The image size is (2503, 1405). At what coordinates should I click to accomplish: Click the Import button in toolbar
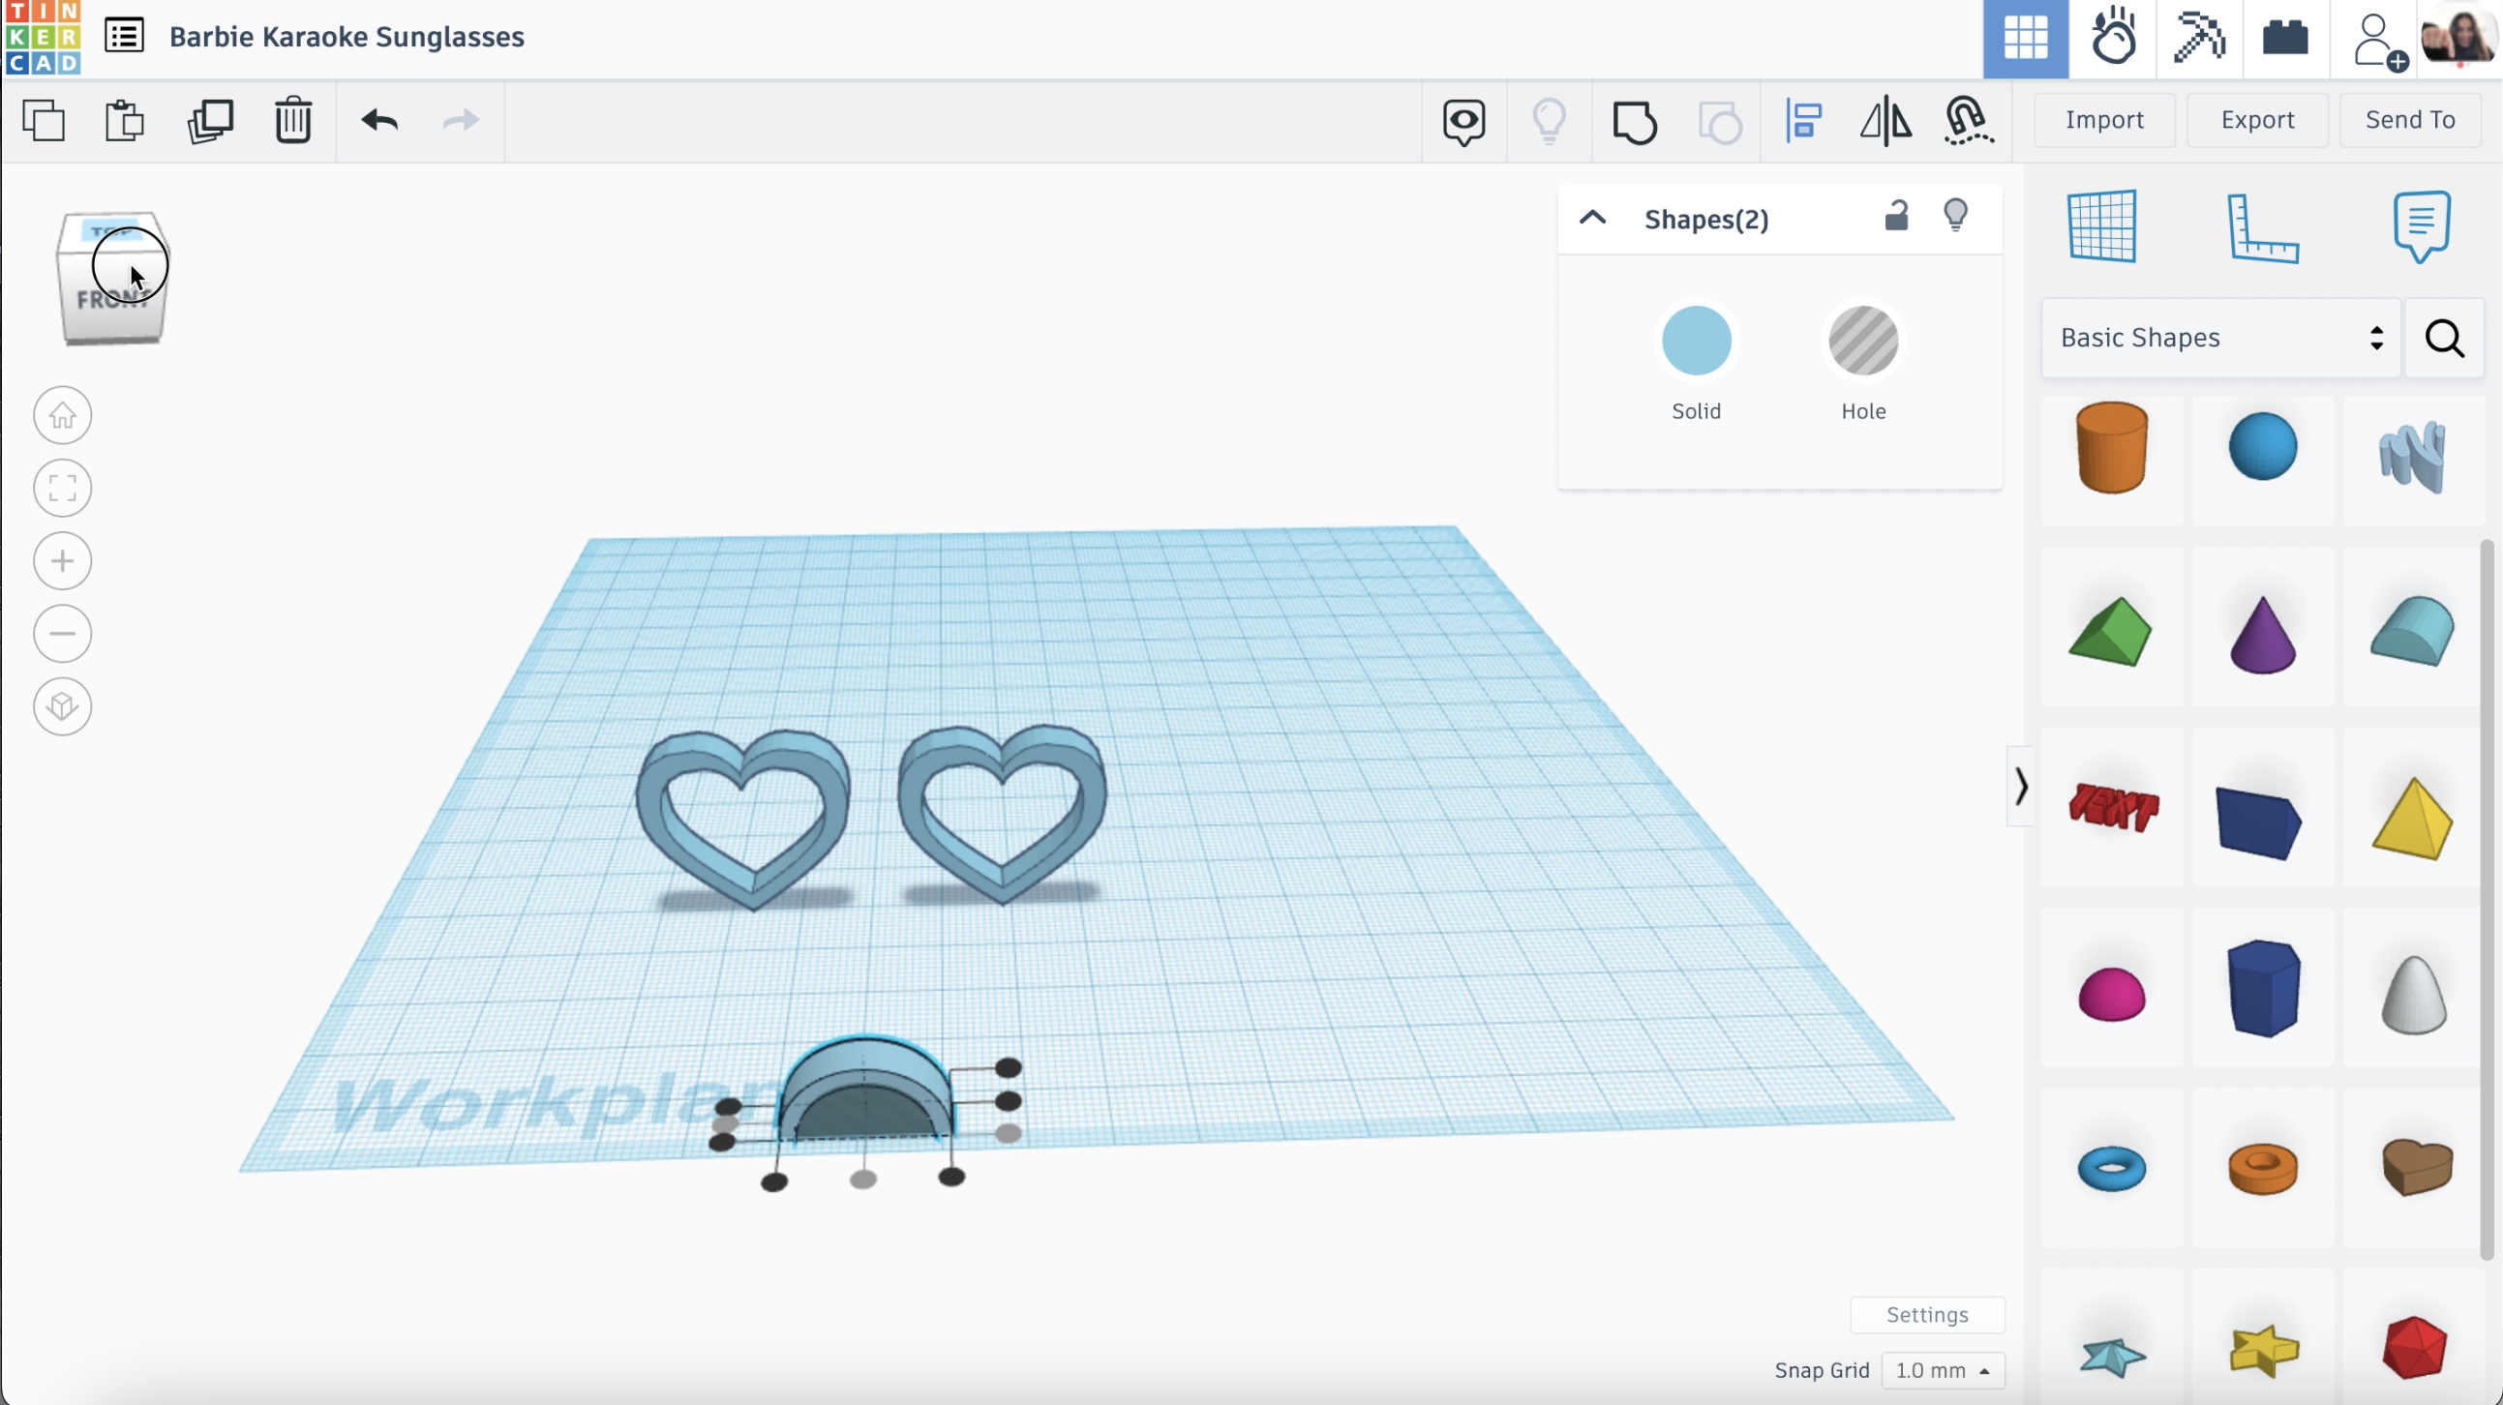click(x=2106, y=118)
